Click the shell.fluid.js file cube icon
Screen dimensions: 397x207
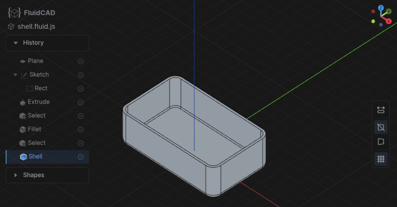click(x=11, y=27)
